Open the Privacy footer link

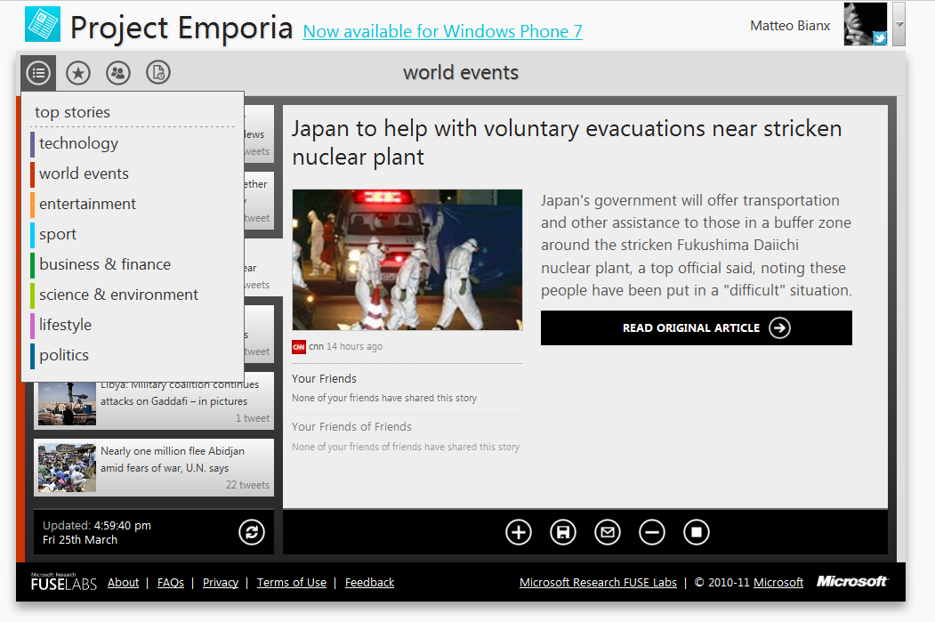[x=220, y=583]
